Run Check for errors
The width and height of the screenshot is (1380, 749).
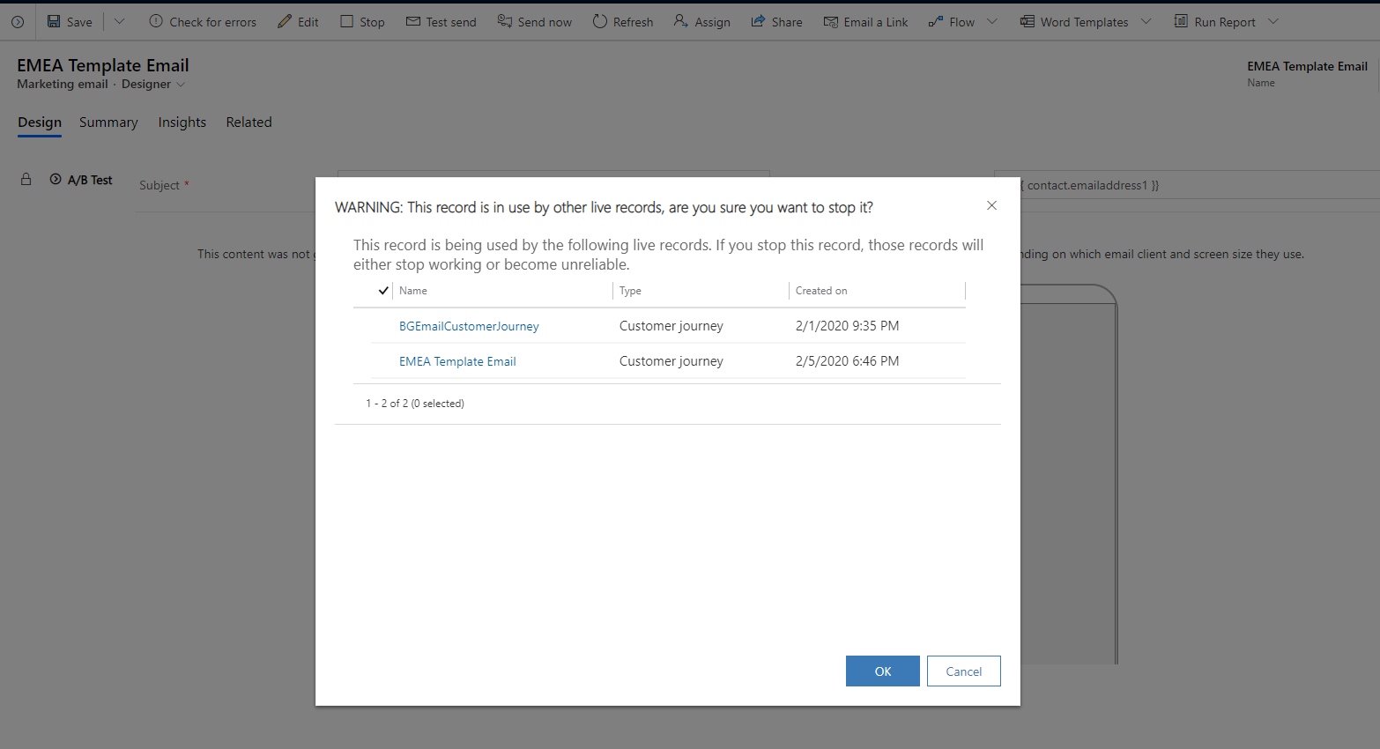pos(203,21)
